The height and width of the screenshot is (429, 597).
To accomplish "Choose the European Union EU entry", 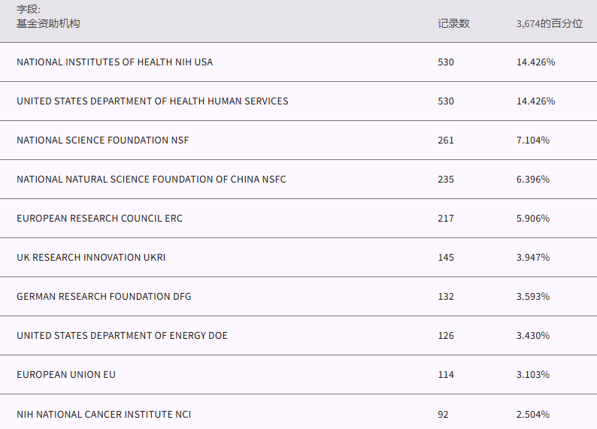I will coord(66,375).
